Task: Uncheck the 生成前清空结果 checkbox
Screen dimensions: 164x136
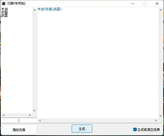Action: [x=135, y=130]
